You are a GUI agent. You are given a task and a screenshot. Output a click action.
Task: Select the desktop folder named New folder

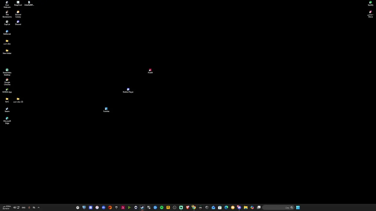coord(7,52)
